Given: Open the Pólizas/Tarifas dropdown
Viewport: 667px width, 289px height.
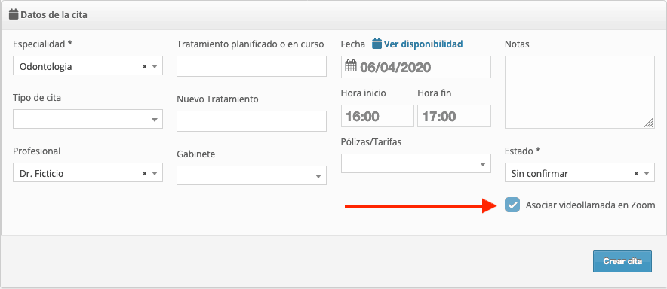Looking at the screenshot, I should coord(416,163).
